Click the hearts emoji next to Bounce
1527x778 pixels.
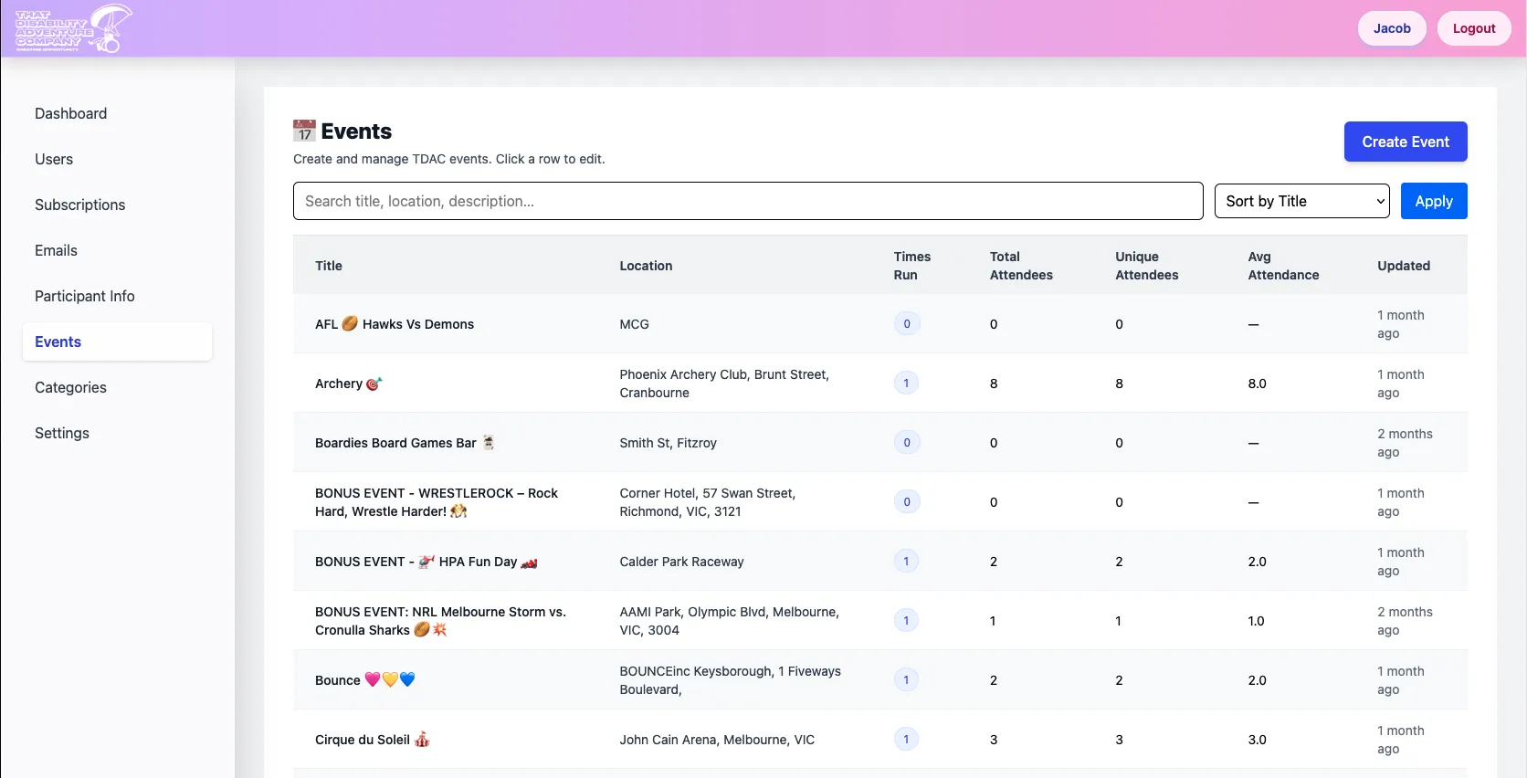click(390, 679)
